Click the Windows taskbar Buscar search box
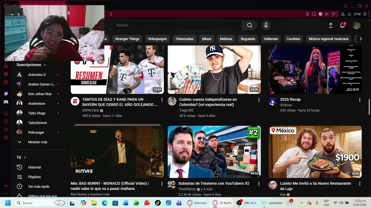This screenshot has width=371, height=208. pos(40,203)
